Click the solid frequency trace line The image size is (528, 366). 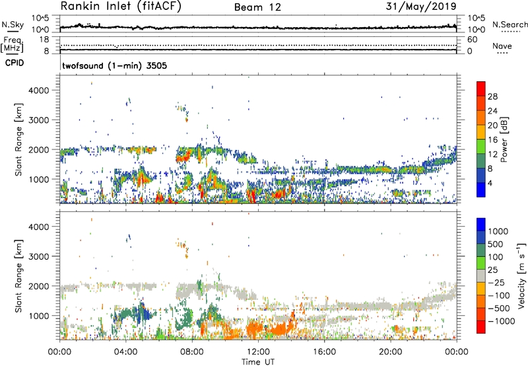click(x=258, y=50)
